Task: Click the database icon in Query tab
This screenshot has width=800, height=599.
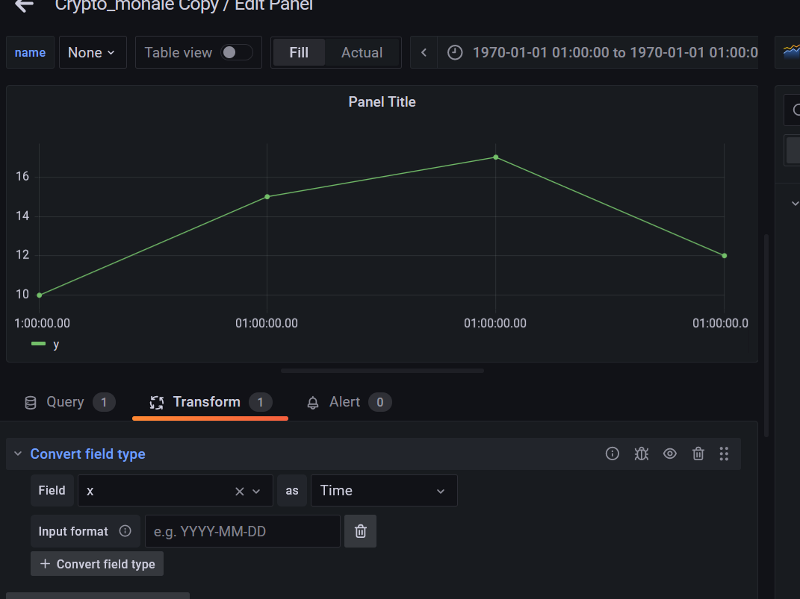Action: (31, 403)
